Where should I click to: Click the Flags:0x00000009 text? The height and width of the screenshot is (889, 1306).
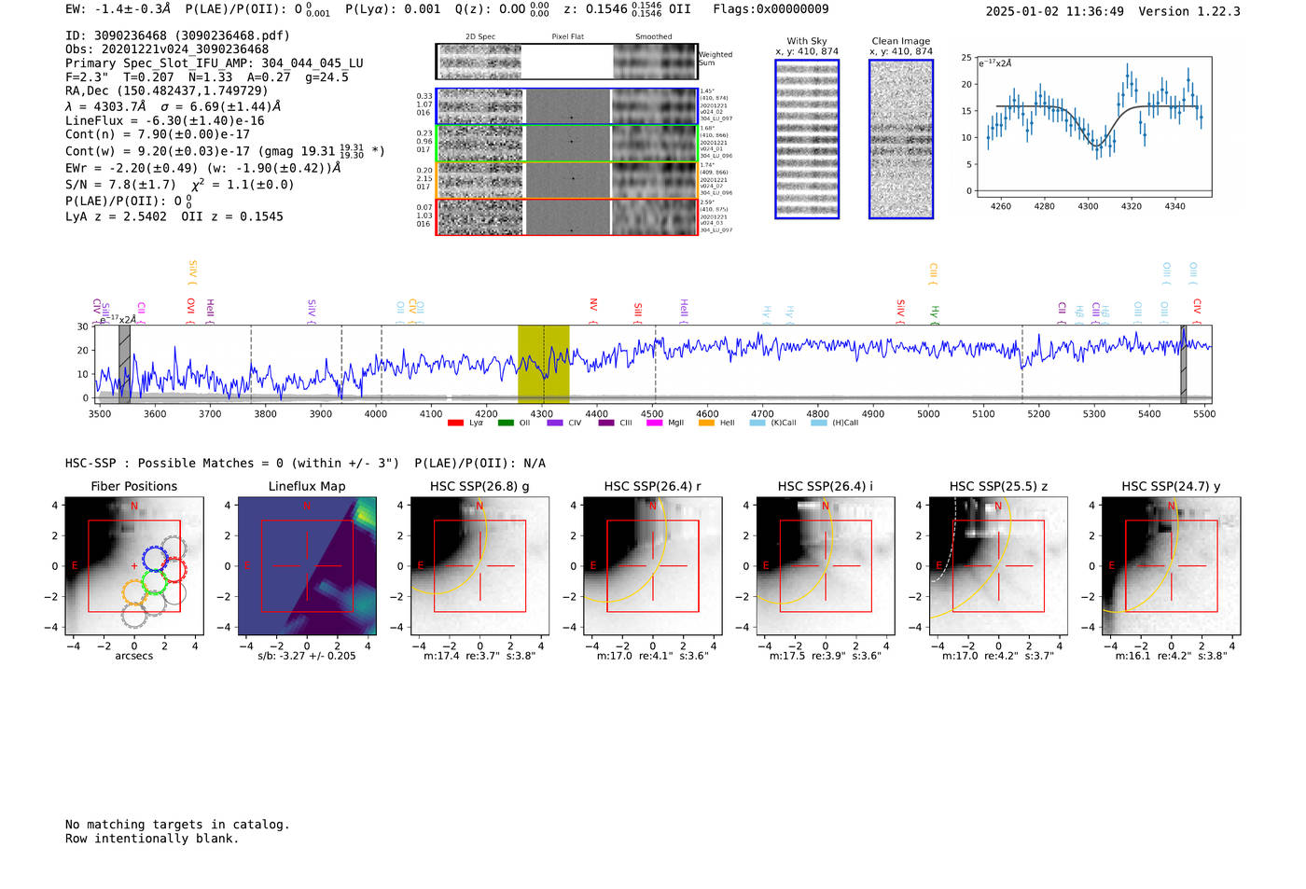click(771, 9)
